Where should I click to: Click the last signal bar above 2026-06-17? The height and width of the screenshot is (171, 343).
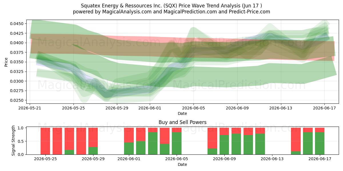(320, 141)
